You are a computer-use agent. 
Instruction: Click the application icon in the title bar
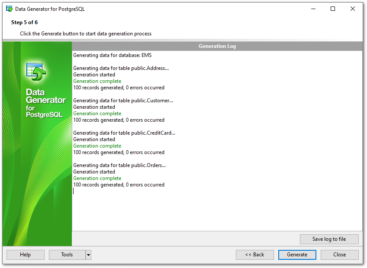coord(9,9)
